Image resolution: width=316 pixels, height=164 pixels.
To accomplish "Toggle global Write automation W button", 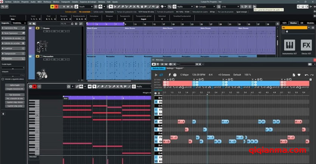I will point(68,7).
